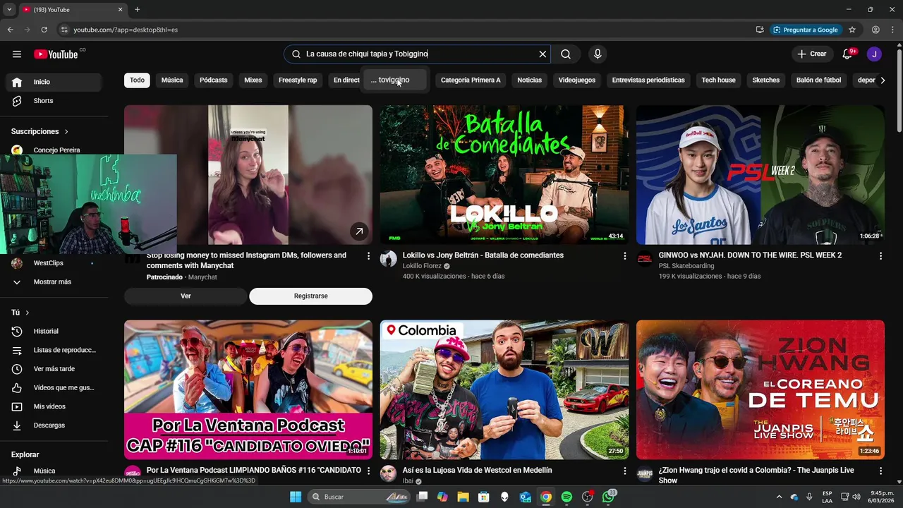Screen dimensions: 903x508
Task: Reload the page in Chrome
Action: (44, 30)
